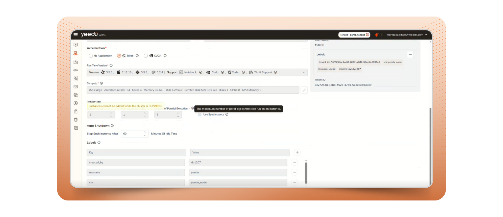Click the 150 GB disk volume value

[319, 45]
